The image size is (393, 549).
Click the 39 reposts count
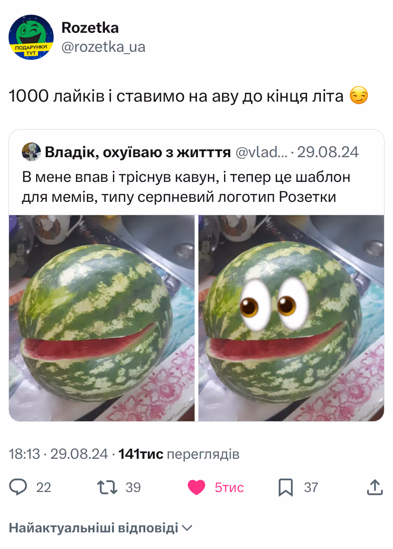click(x=133, y=487)
